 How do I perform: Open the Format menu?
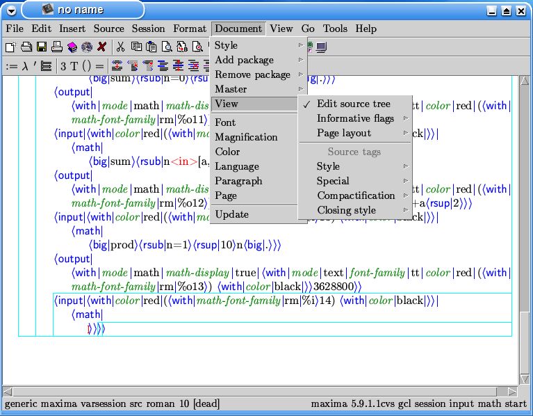[190, 29]
